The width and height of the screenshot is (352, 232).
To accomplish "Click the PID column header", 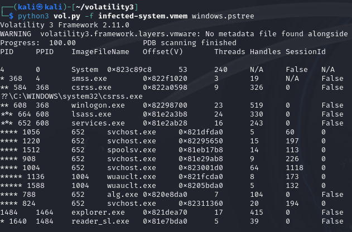I will [x=7, y=52].
